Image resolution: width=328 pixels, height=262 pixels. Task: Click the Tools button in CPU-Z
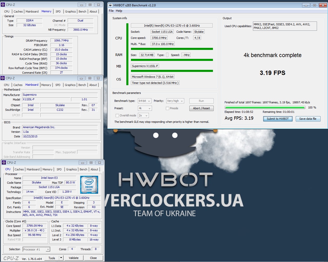click(52, 258)
